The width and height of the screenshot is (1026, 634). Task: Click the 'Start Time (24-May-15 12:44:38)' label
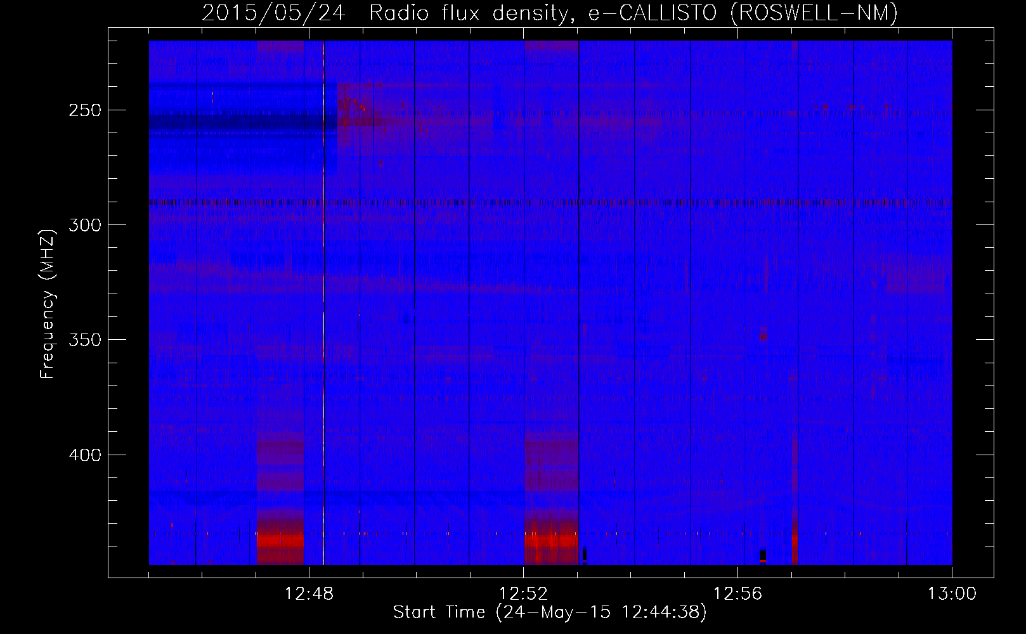[x=550, y=612]
